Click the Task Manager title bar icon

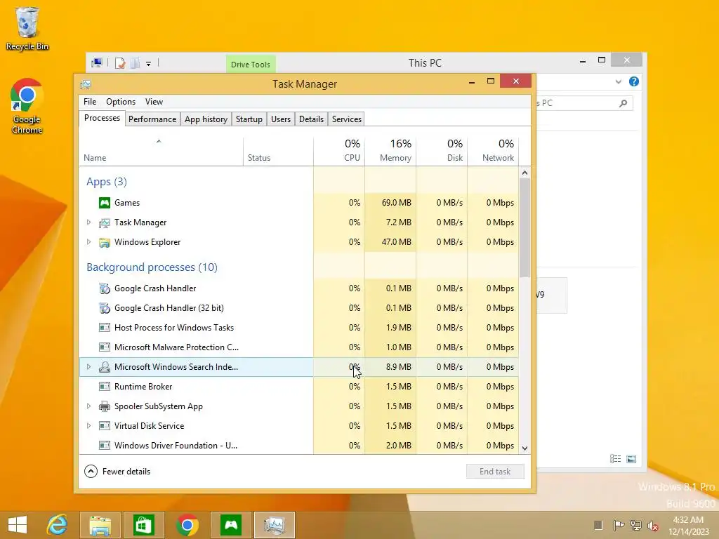click(86, 84)
